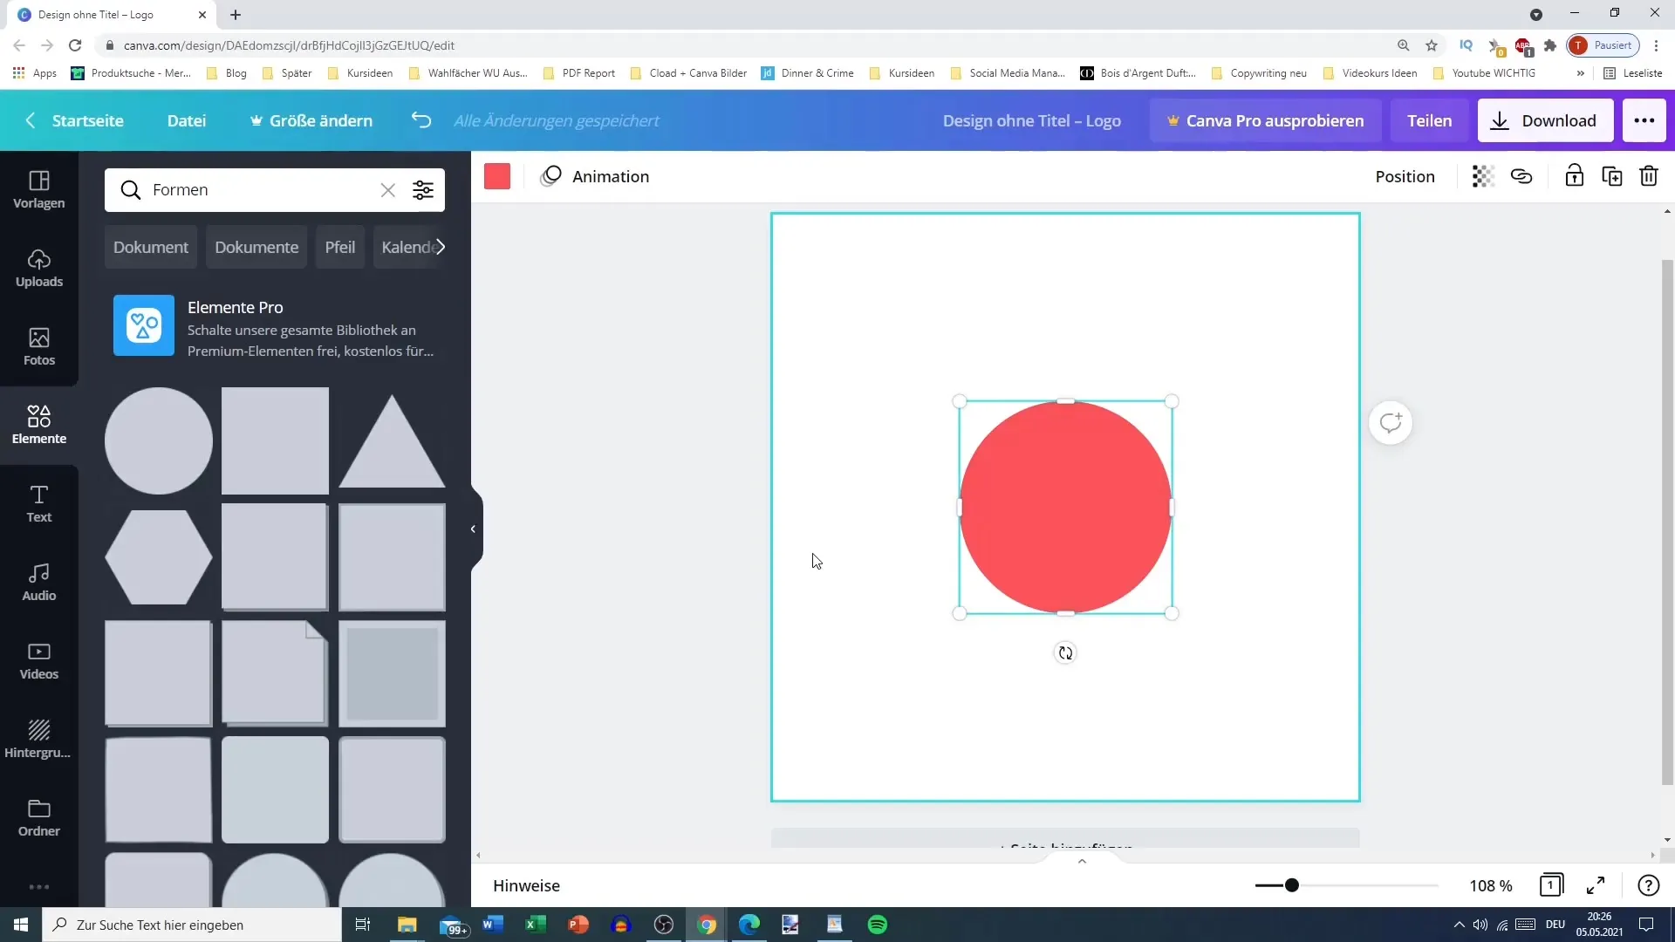Viewport: 1675px width, 942px height.
Task: Show more sidebar options (three dots)
Action: click(x=38, y=887)
